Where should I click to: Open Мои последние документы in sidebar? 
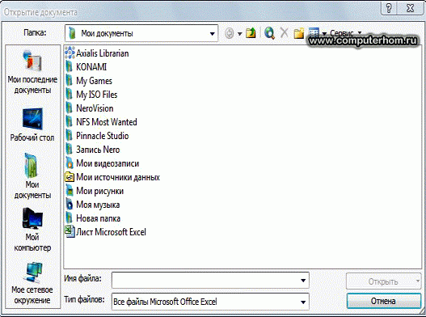tap(32, 72)
